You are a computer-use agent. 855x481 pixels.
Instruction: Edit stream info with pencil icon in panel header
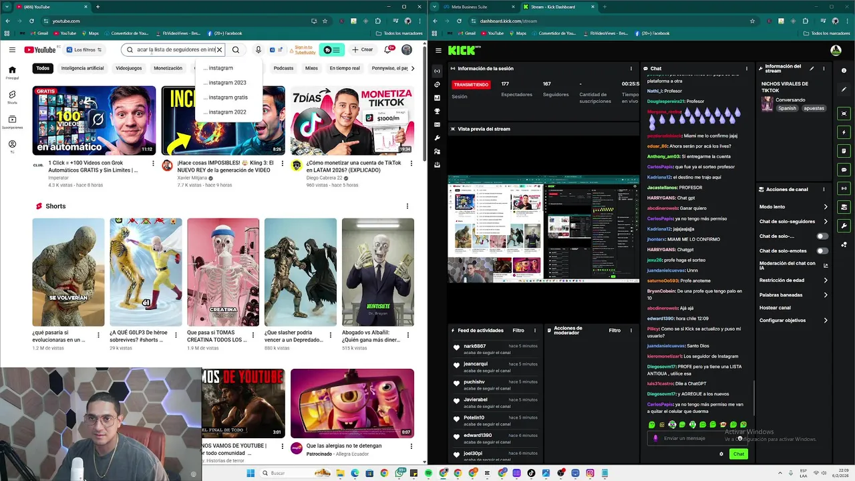812,68
